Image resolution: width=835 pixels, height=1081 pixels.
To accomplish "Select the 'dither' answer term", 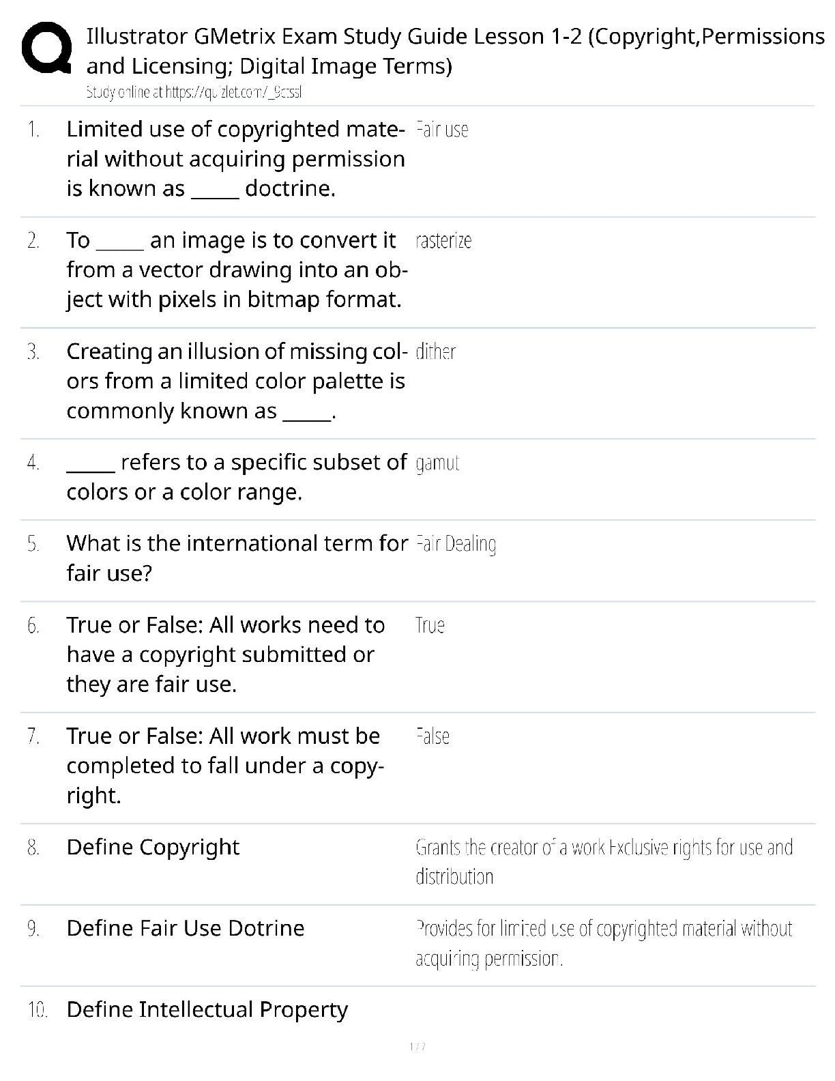I will pyautogui.click(x=435, y=352).
